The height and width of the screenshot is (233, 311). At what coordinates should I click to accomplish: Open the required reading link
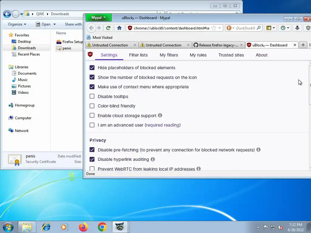pyautogui.click(x=163, y=125)
